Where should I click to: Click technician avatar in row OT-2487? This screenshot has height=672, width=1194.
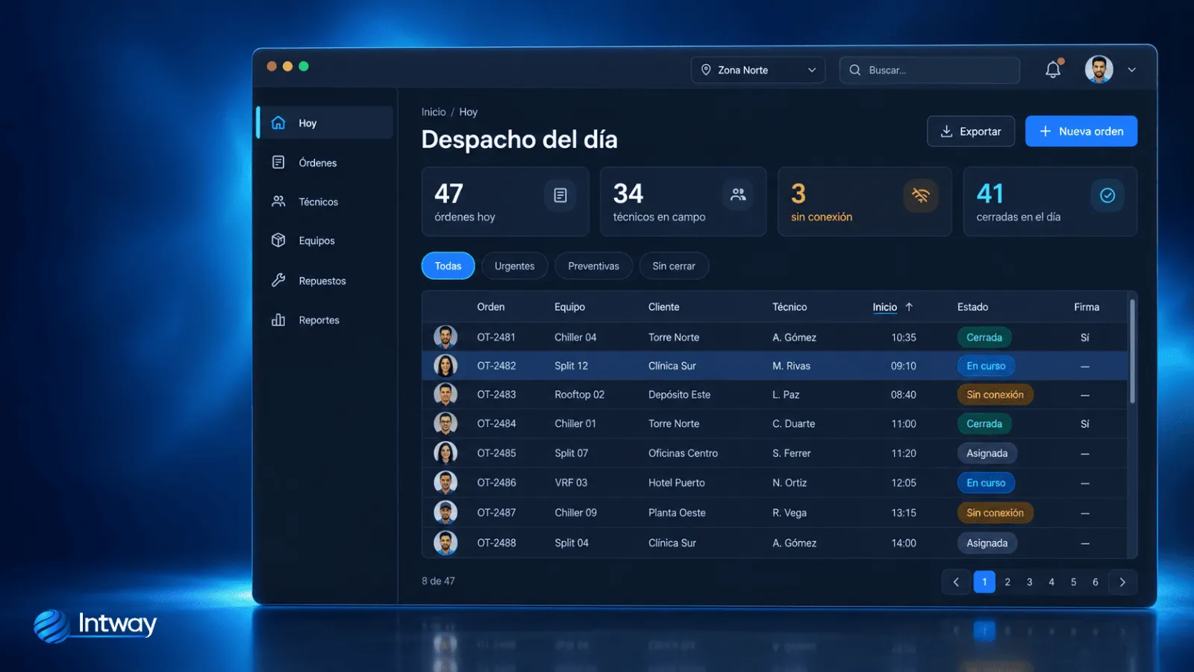(446, 512)
